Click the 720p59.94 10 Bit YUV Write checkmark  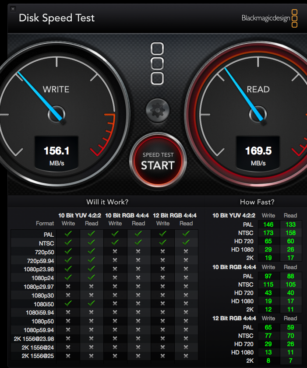tap(68, 260)
